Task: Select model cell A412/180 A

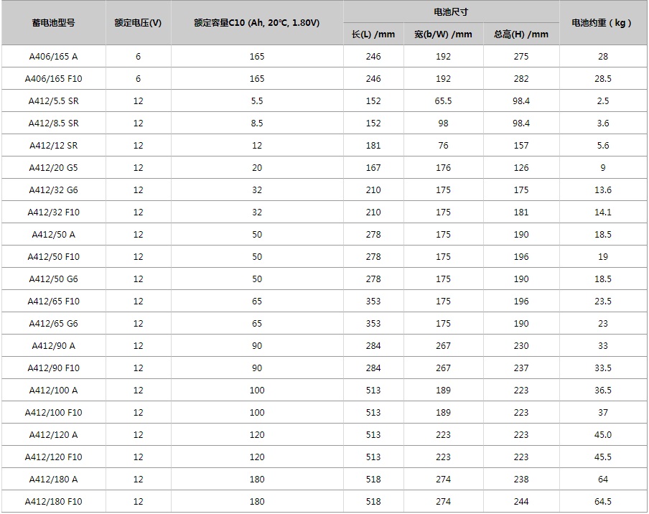Action: 53,480
